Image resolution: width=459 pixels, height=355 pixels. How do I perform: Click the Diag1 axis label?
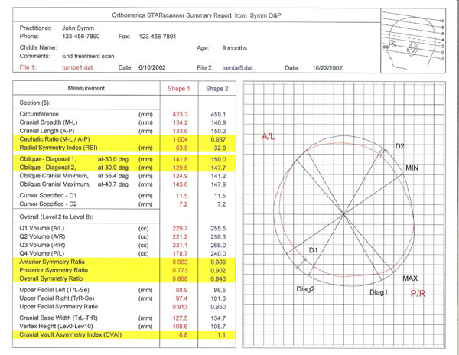pos(379,292)
